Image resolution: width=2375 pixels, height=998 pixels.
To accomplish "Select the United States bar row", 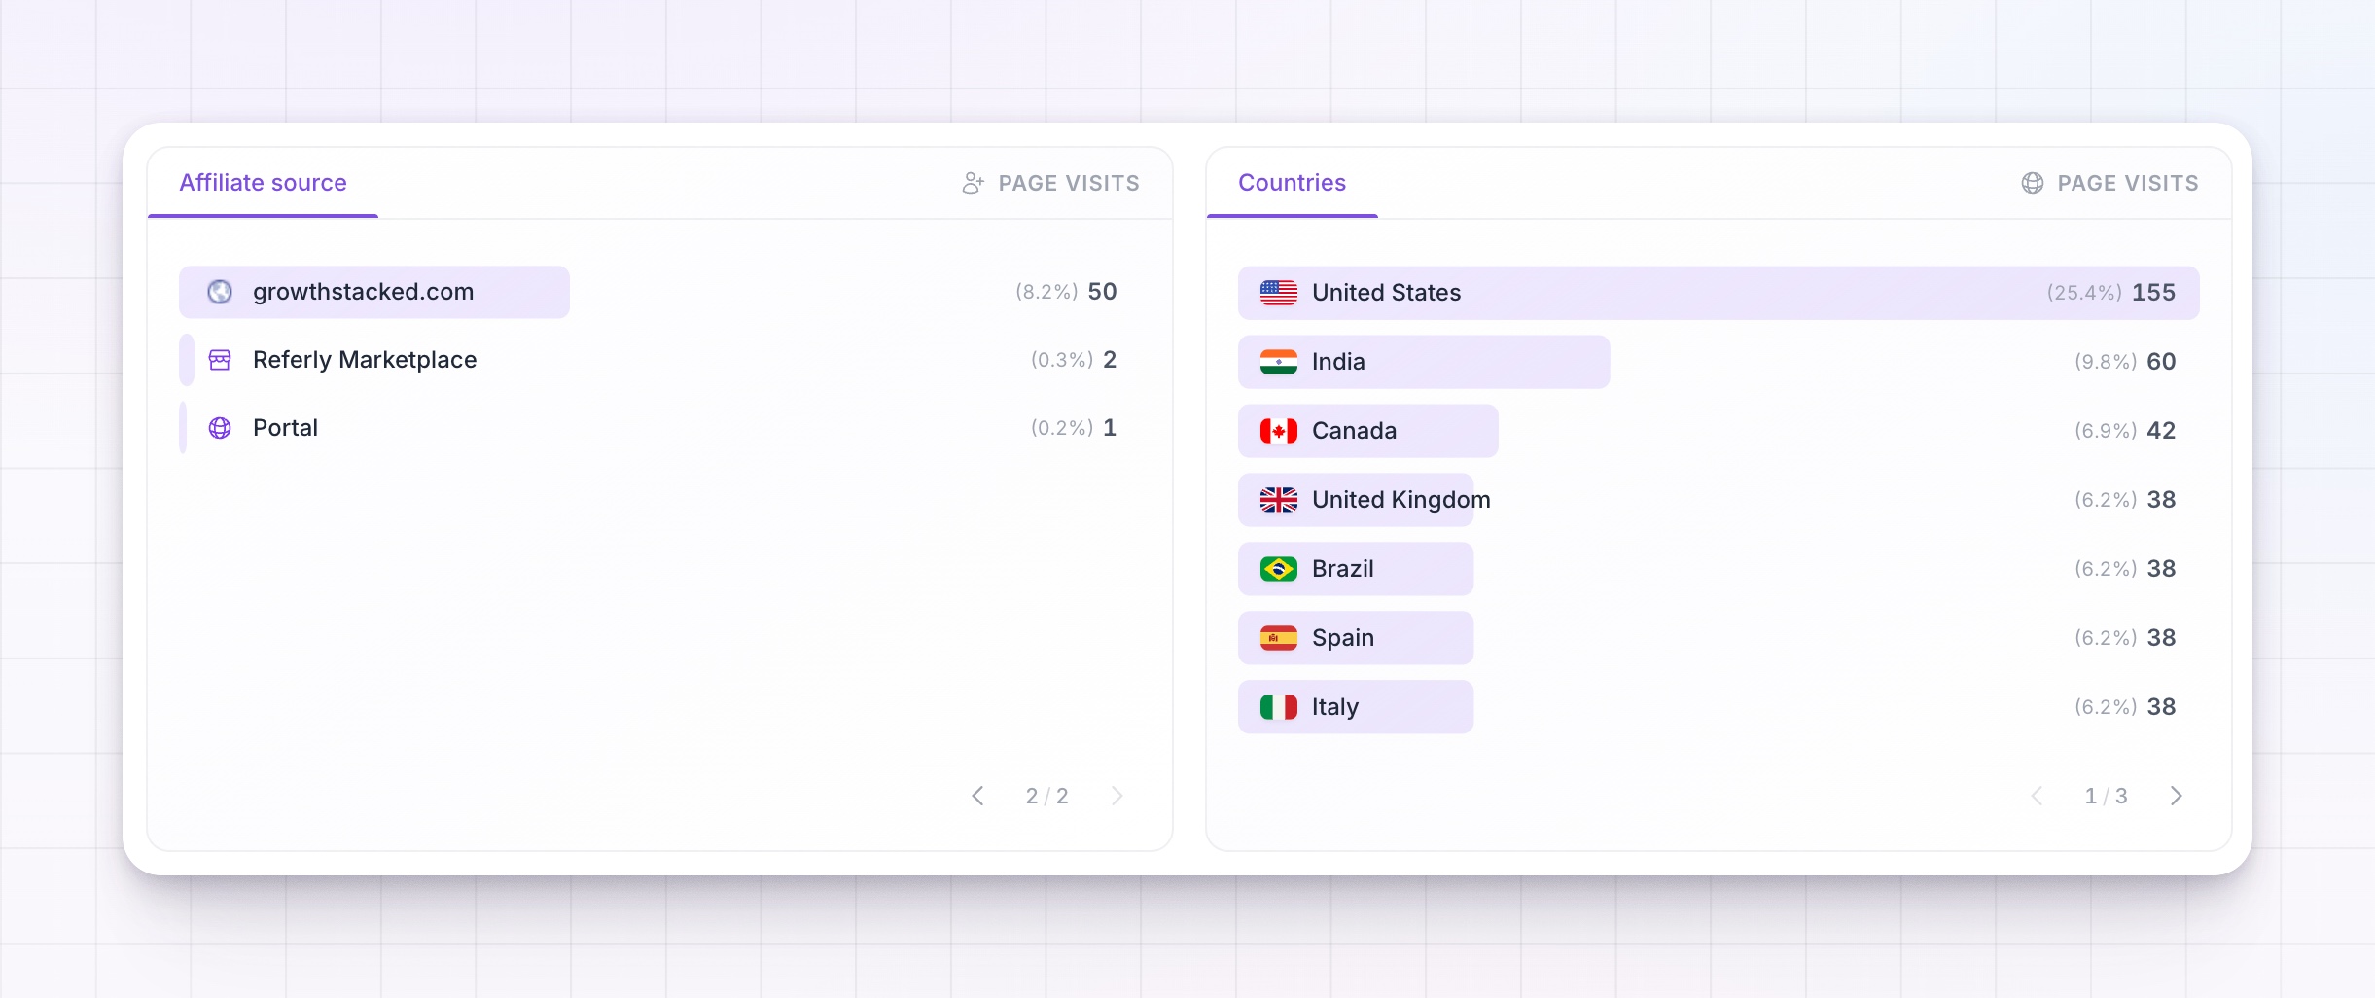I will click(x=1719, y=293).
